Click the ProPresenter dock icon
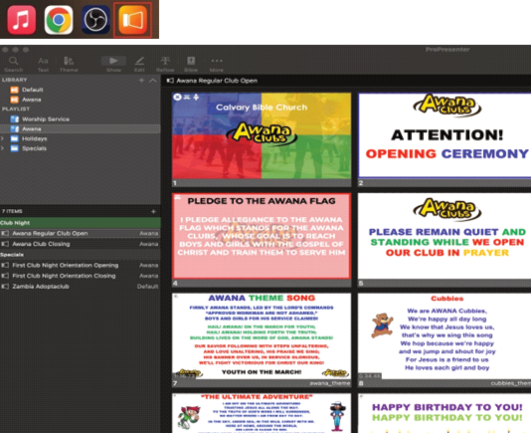Viewport: 531px width, 433px height. coord(132,20)
